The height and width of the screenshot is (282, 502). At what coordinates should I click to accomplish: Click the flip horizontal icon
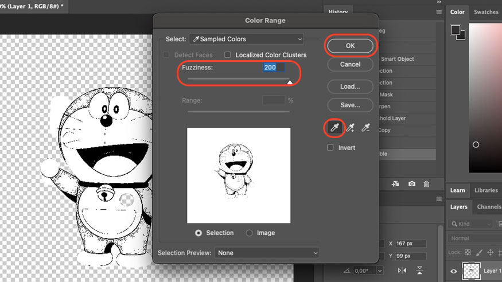click(402, 271)
